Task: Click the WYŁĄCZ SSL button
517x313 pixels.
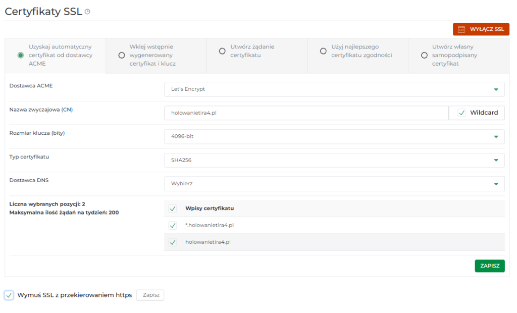Action: (x=481, y=29)
